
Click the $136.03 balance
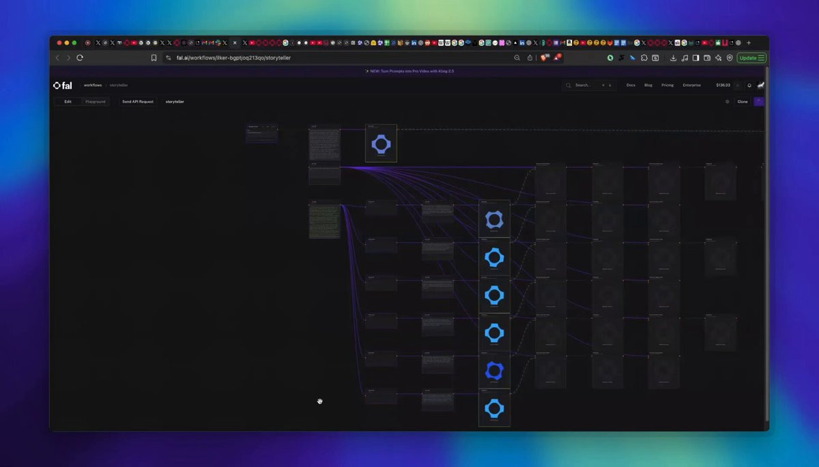click(723, 85)
